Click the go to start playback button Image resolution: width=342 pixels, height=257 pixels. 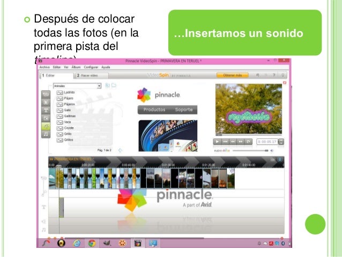(225, 142)
